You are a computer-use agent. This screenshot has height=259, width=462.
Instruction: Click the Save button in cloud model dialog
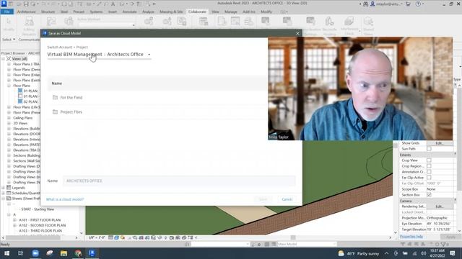click(263, 199)
